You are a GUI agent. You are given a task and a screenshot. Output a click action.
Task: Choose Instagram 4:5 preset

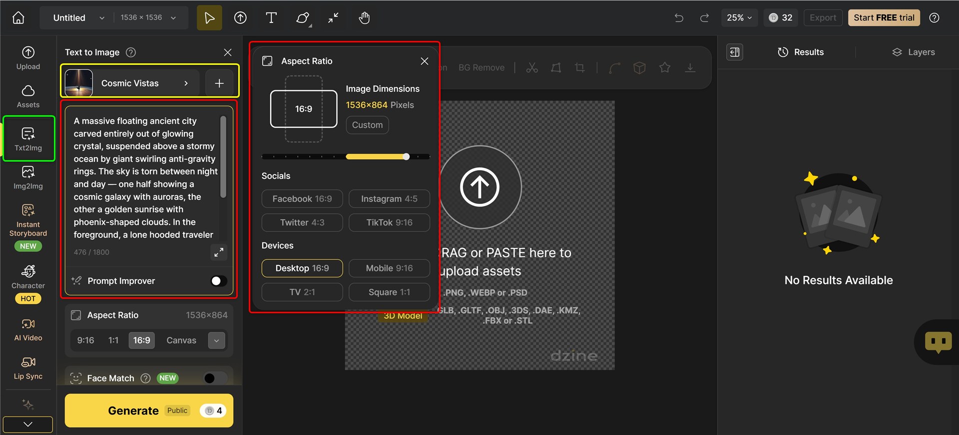pyautogui.click(x=389, y=199)
